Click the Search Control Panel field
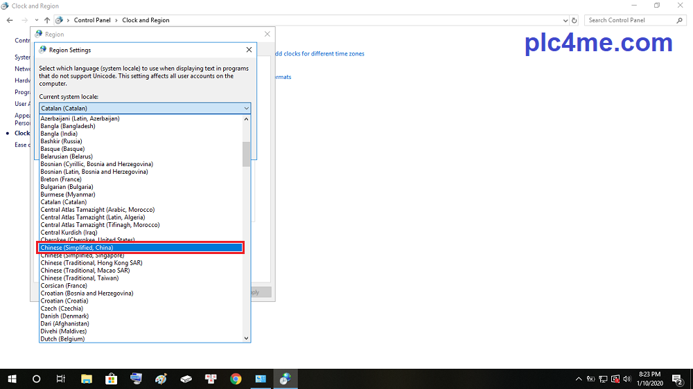This screenshot has height=389, width=693. pyautogui.click(x=631, y=20)
